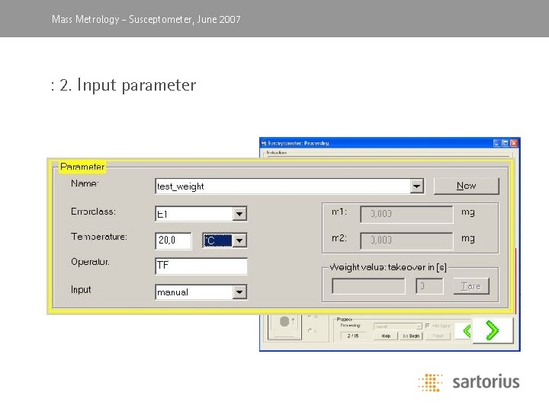
Task: Open the Input dropdown set to manual
Action: 239,292
